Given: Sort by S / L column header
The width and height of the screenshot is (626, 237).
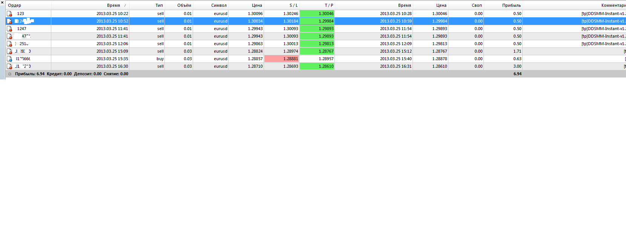Looking at the screenshot, I should (x=293, y=5).
